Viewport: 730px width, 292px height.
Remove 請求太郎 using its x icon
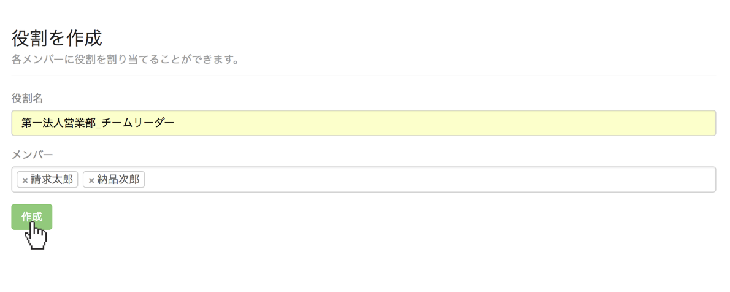[x=25, y=181]
